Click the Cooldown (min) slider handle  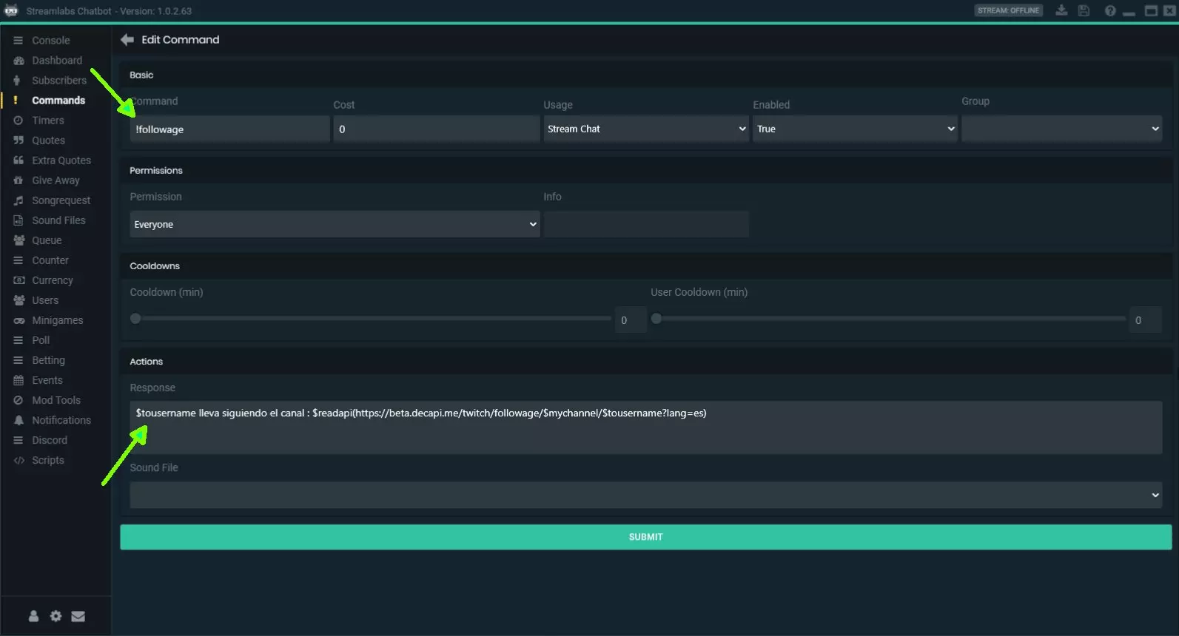pos(135,319)
